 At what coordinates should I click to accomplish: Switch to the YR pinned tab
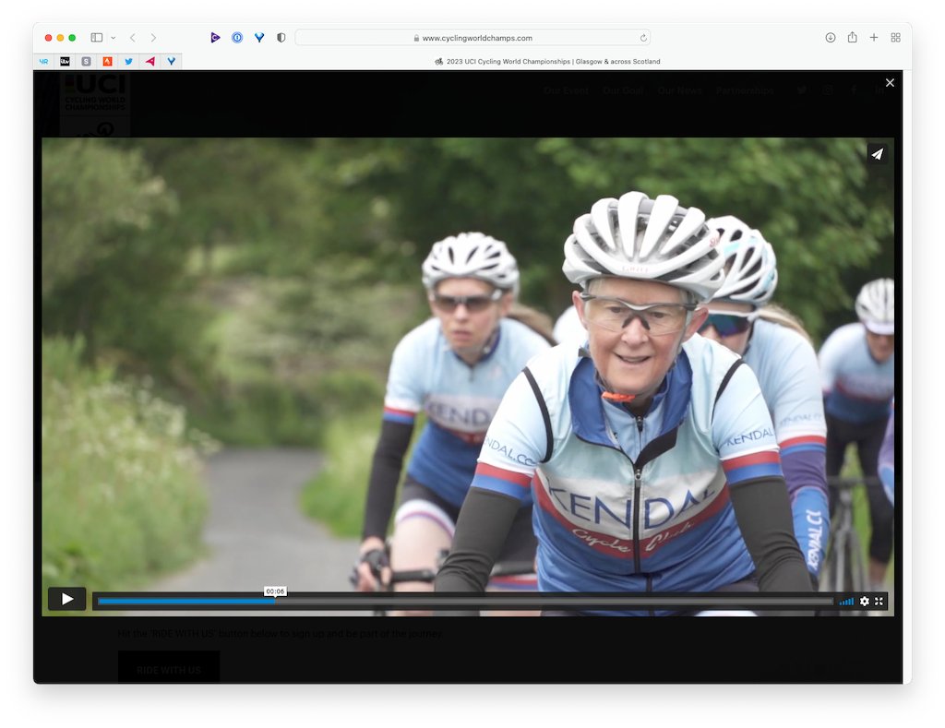(43, 62)
